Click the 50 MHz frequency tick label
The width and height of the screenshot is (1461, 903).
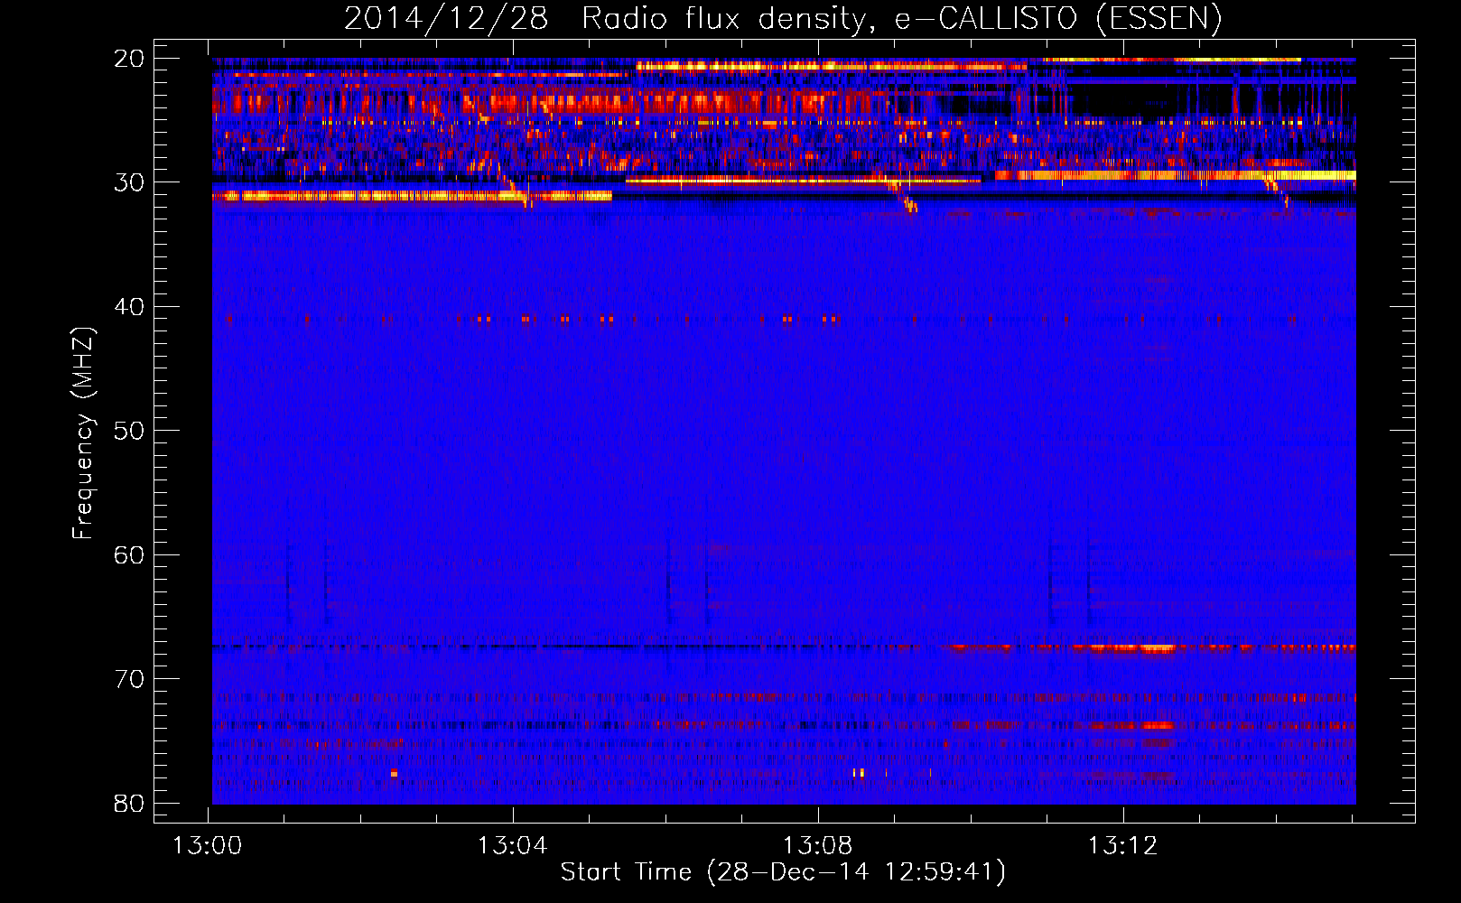pyautogui.click(x=129, y=431)
